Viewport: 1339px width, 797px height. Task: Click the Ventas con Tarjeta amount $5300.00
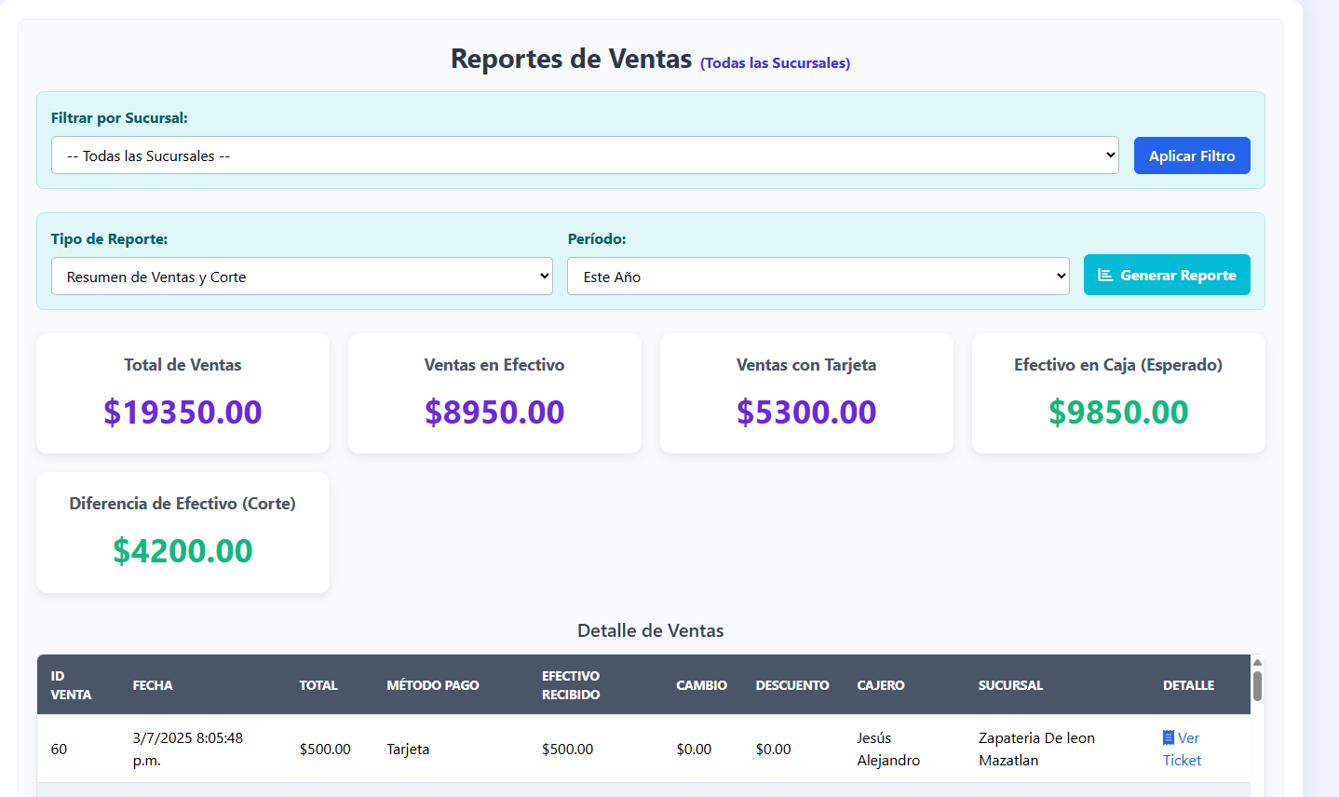click(806, 412)
